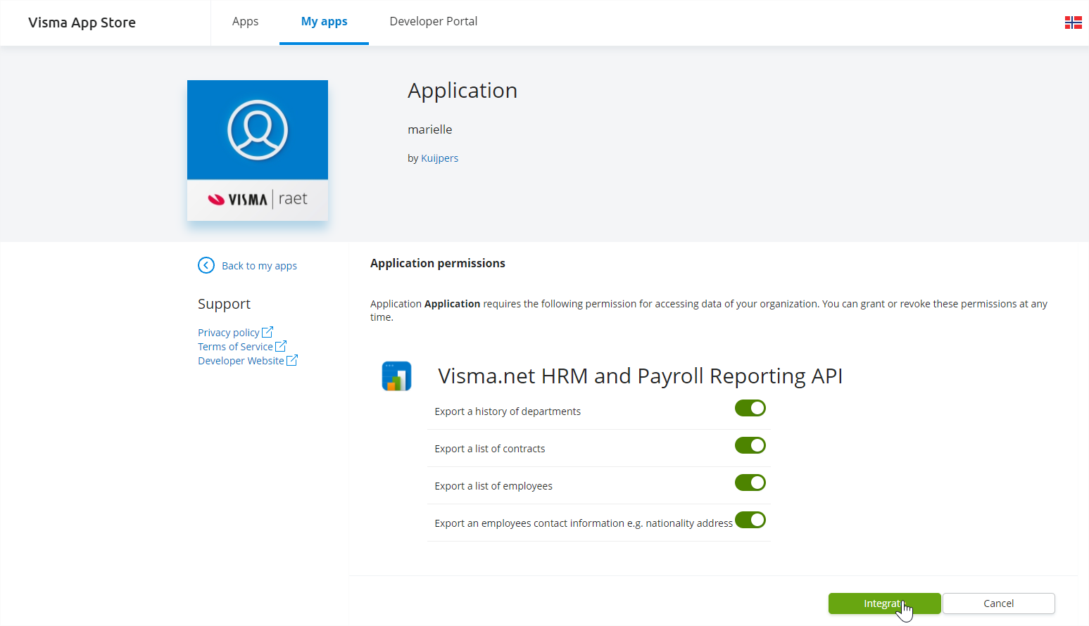Screen dimensions: 1089x626
Task: Click external link icon beside Developer Website
Action: point(292,360)
